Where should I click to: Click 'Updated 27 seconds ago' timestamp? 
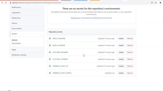coord(106,66)
